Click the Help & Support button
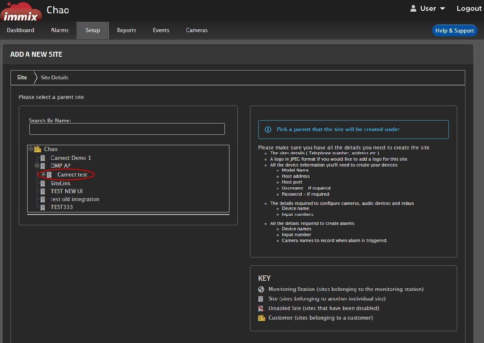This screenshot has width=484, height=343. 454,30
